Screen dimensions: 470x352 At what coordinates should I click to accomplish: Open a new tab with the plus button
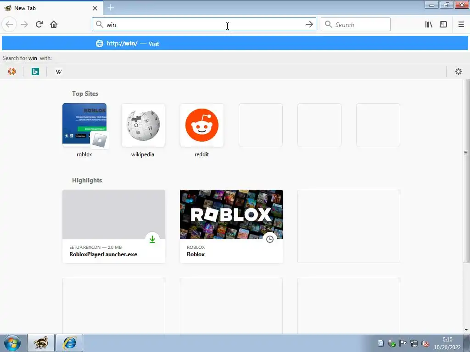[111, 7]
